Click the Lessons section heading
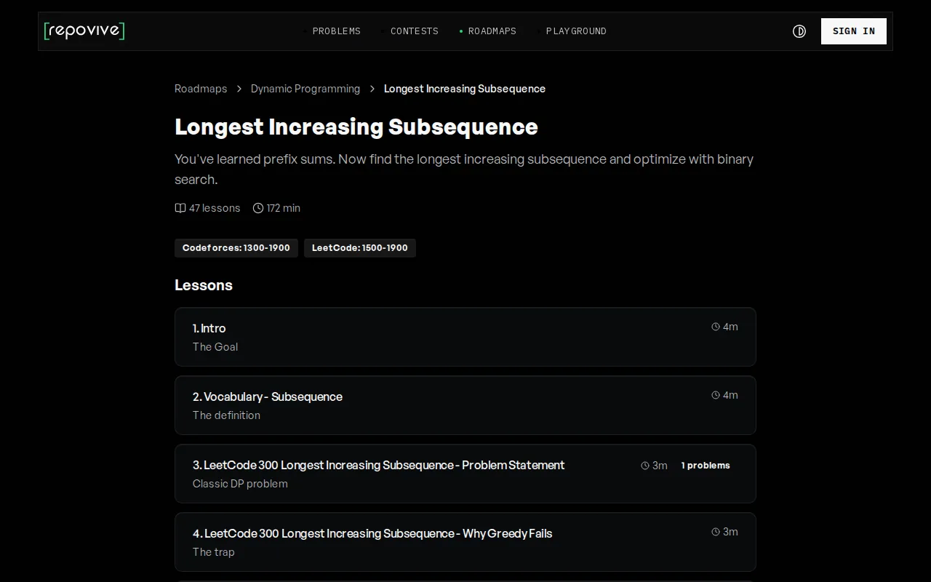This screenshot has height=582, width=931. 204,285
